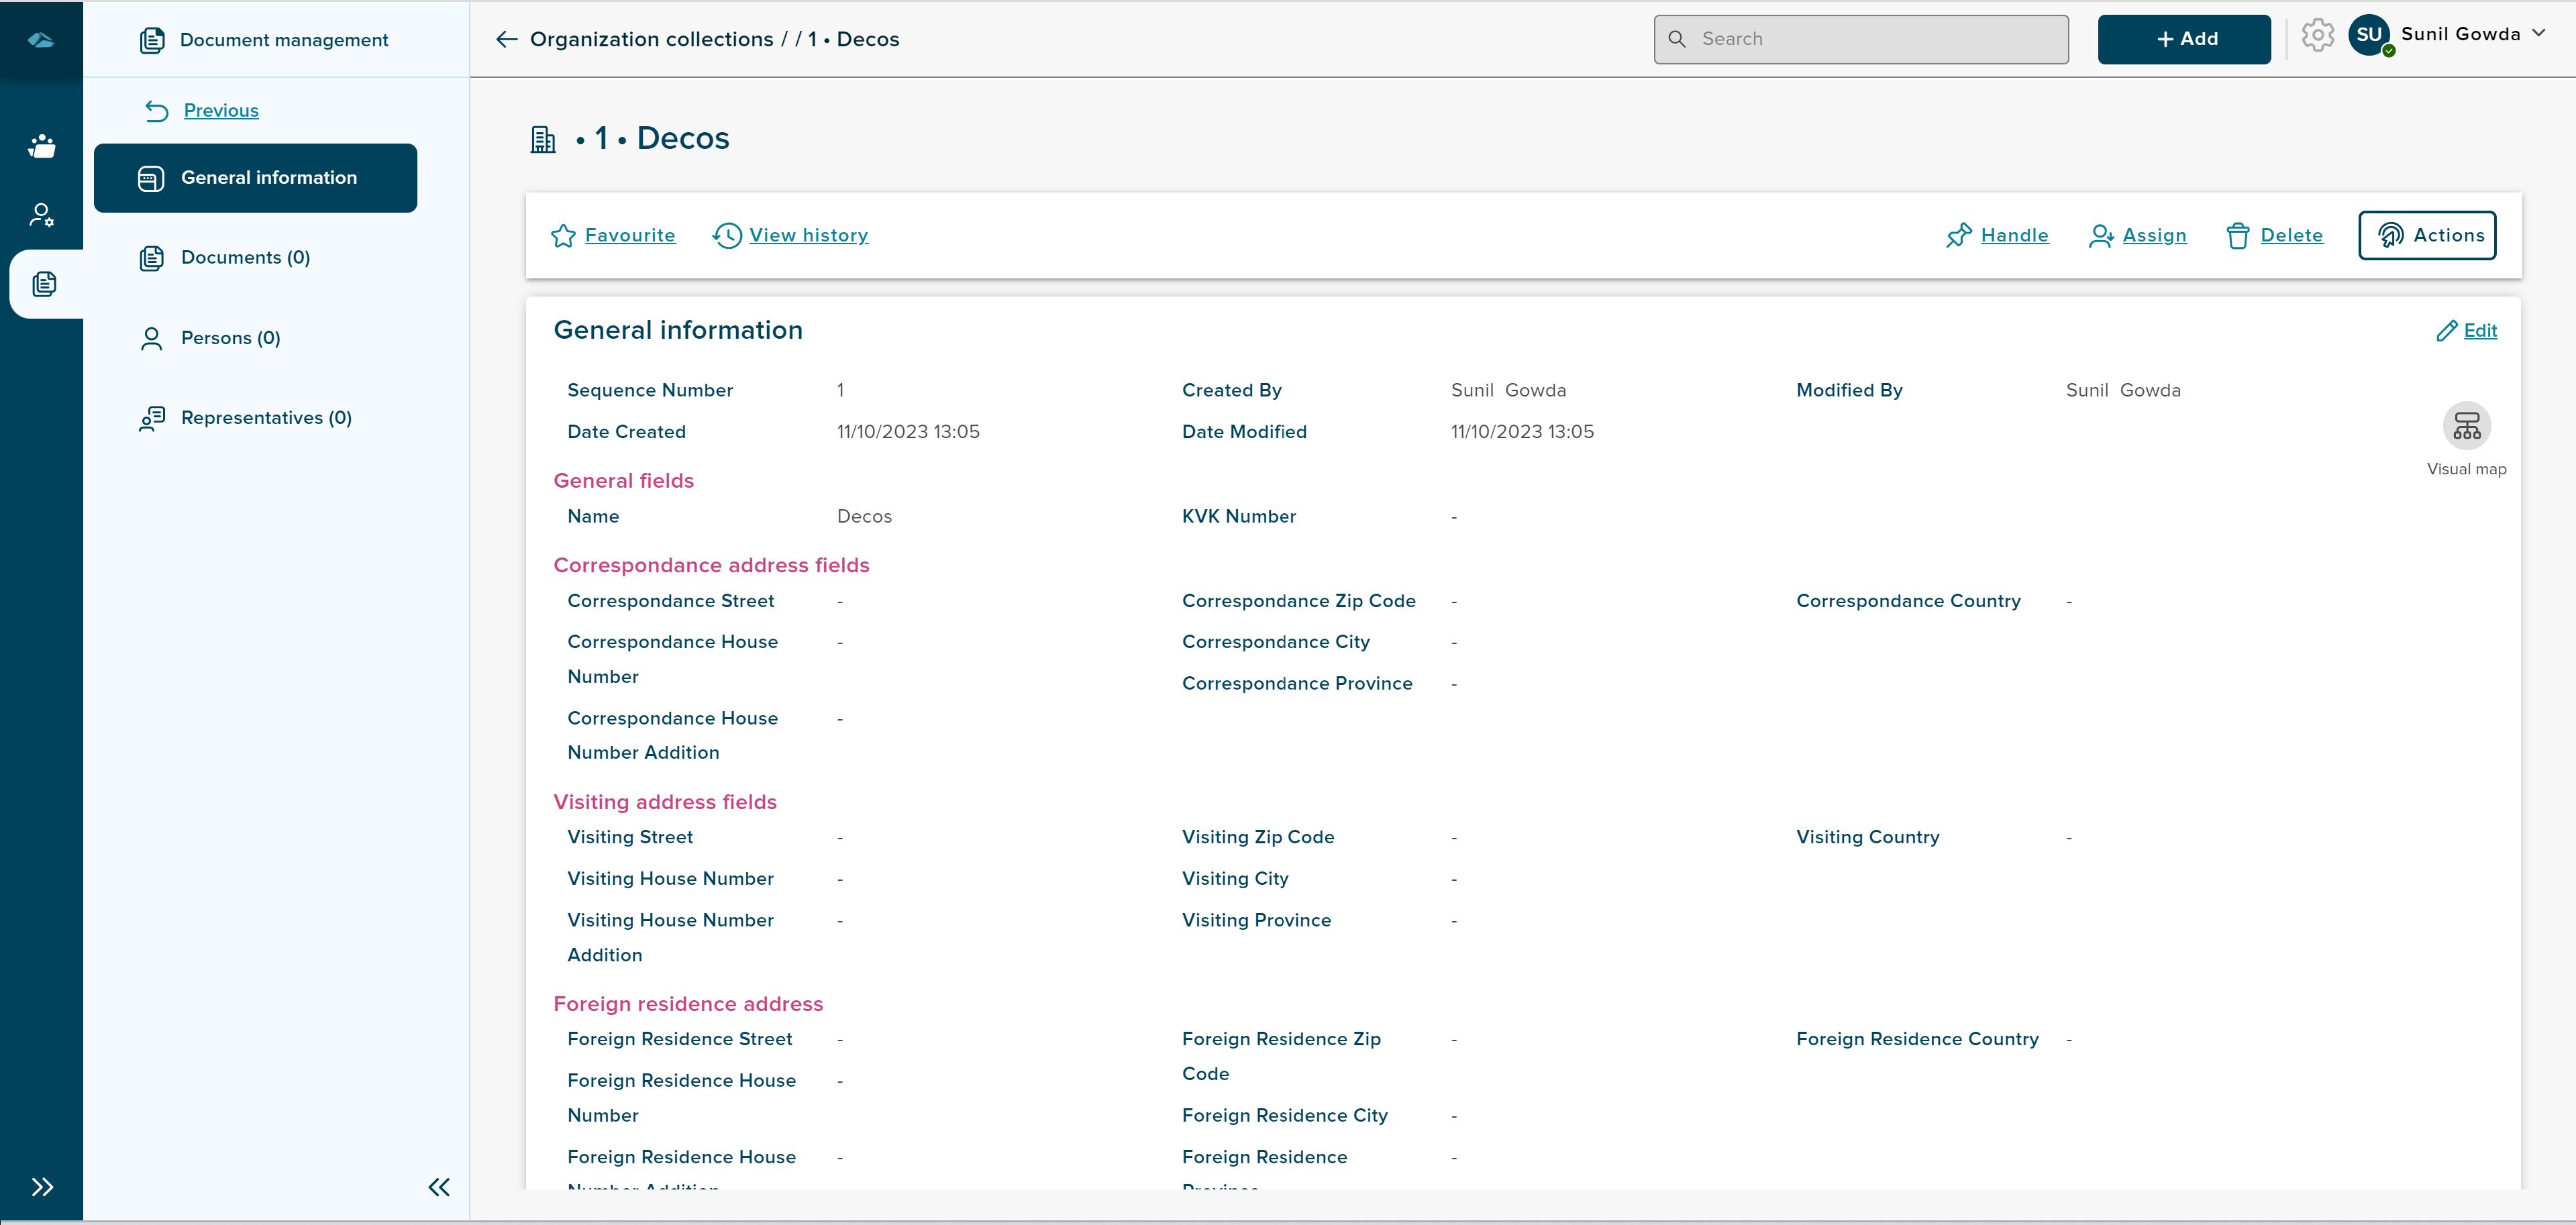Open the team icon in left rail
The image size is (2576, 1225).
click(x=41, y=146)
